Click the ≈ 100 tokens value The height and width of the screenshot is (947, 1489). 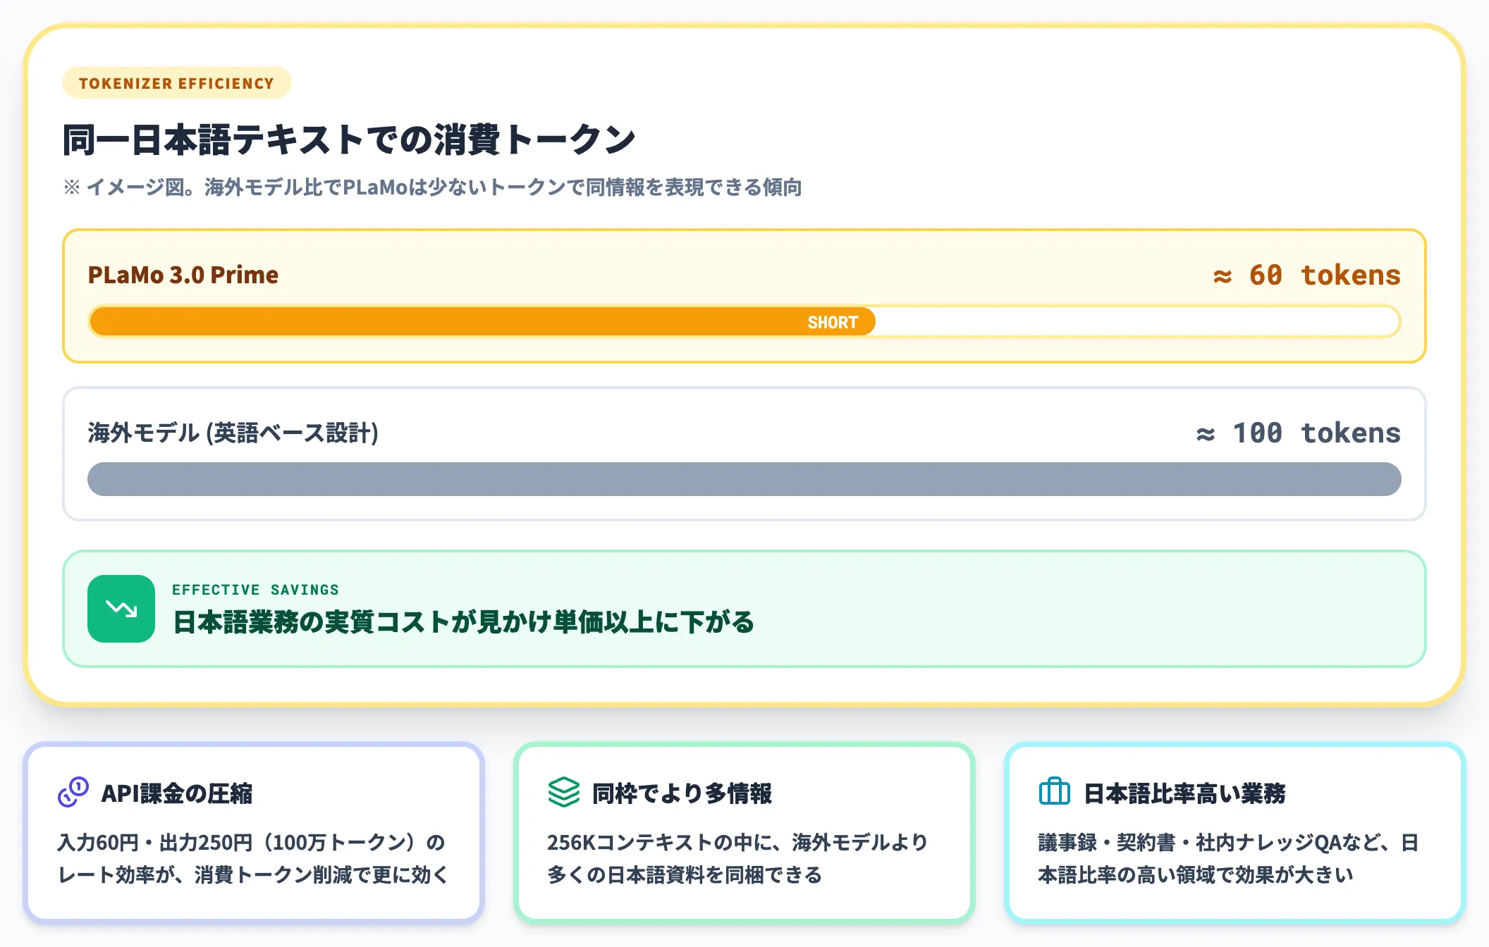pyautogui.click(x=1298, y=433)
